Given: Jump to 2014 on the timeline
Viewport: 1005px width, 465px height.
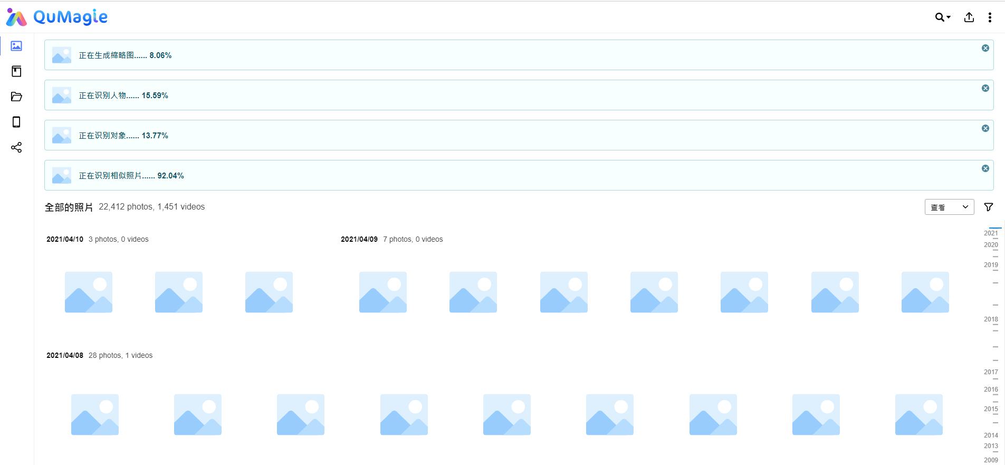Looking at the screenshot, I should [991, 435].
